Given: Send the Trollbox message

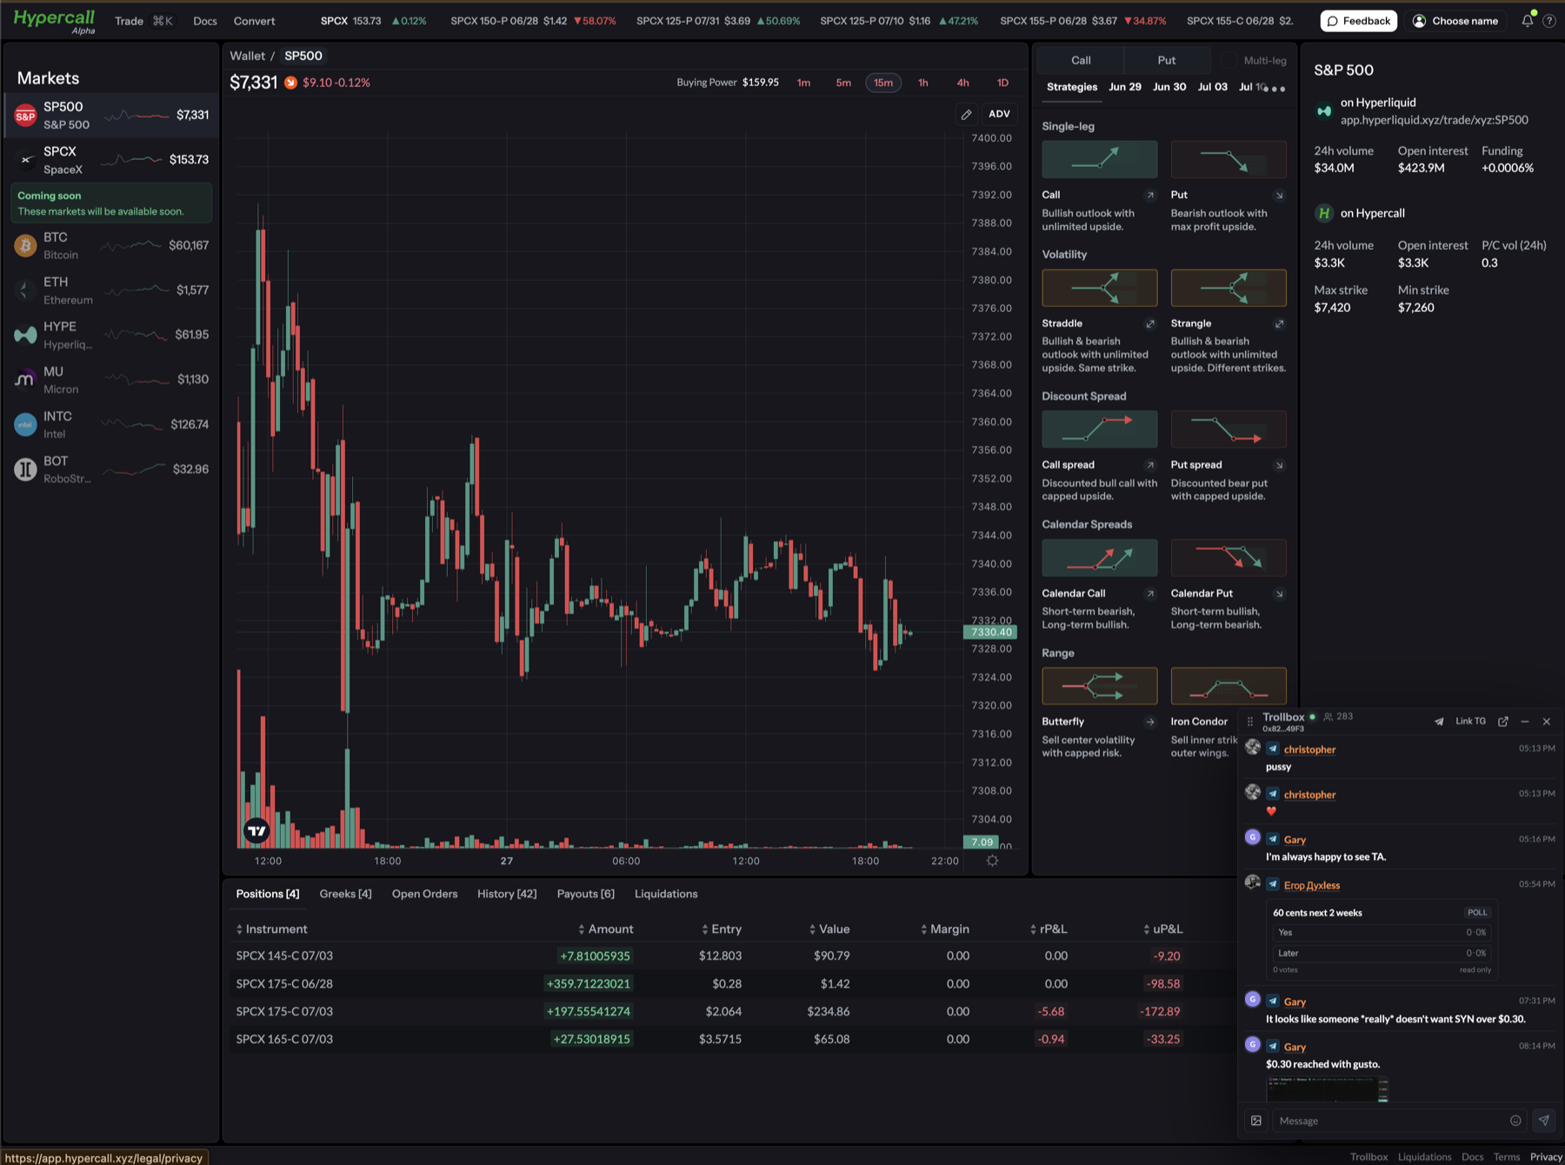Looking at the screenshot, I should coord(1543,1121).
